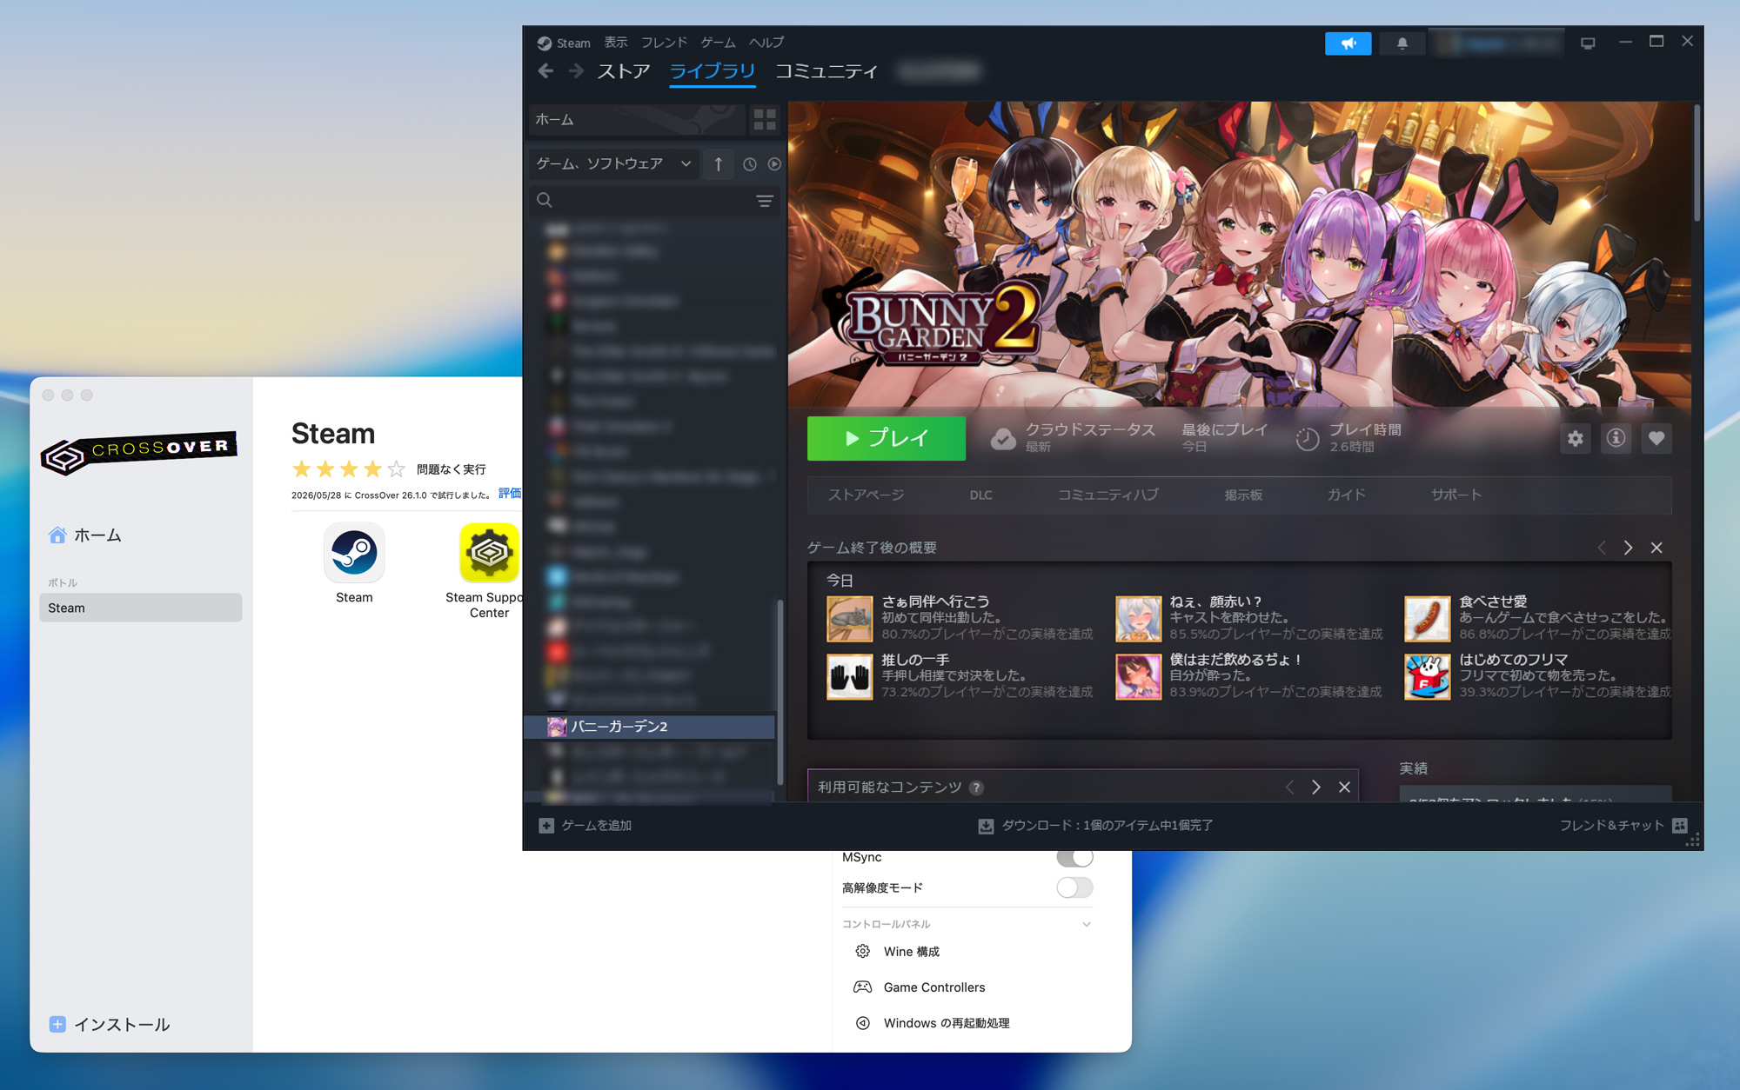Sort library list with up arrow

[x=718, y=163]
